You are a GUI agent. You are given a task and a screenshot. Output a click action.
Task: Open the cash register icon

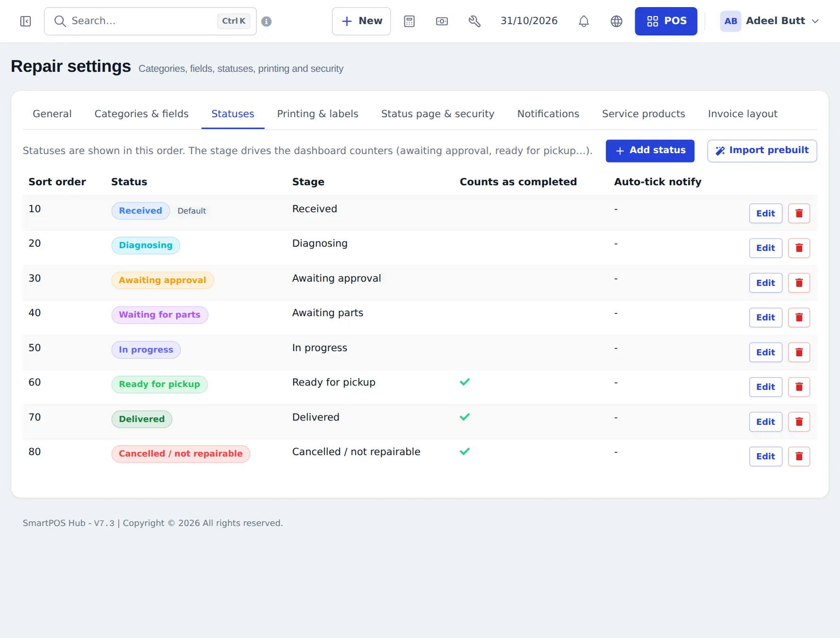pos(442,21)
